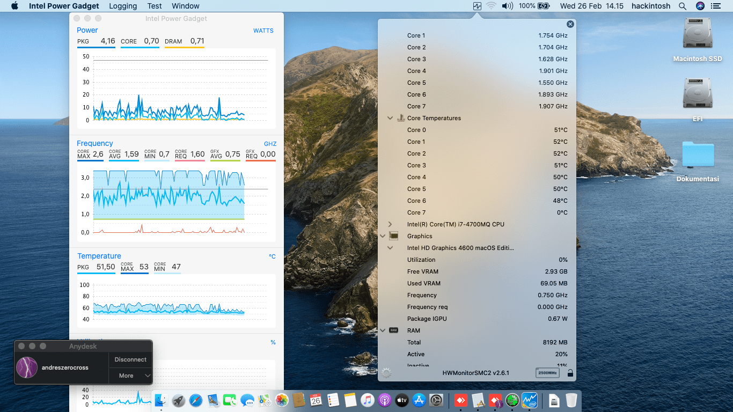Click the DRAM power value 0,71
Screen dimensions: 733x412
coord(197,41)
